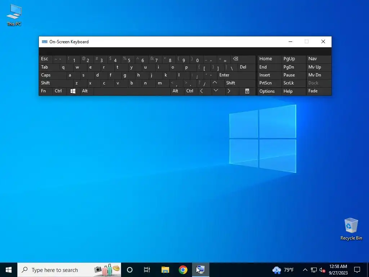The image size is (369, 277).
Task: Show hidden tray icons chevron
Action: pos(305,270)
